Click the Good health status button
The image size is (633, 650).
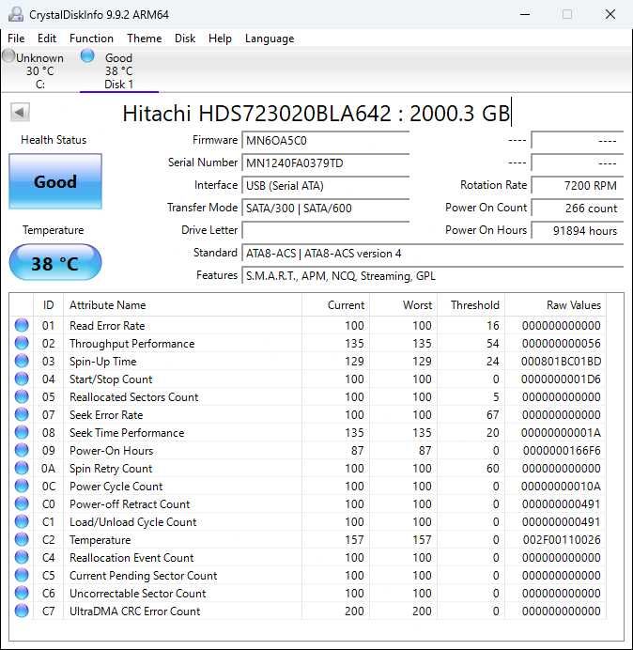[55, 181]
